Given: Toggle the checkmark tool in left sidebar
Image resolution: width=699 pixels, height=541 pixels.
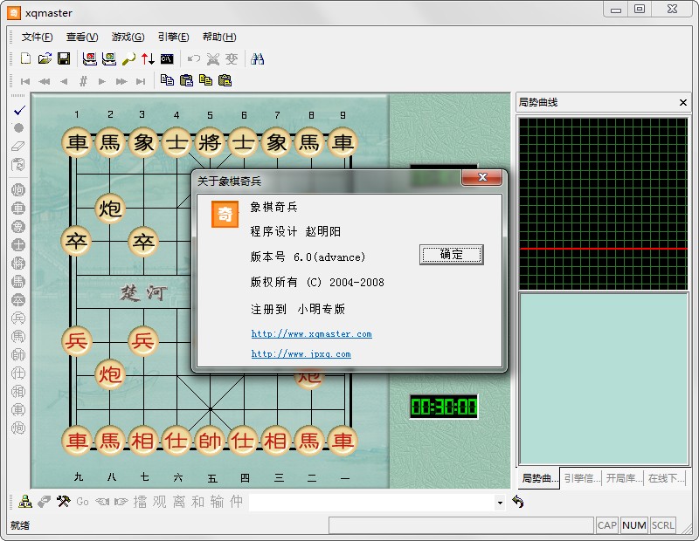Looking at the screenshot, I should tap(18, 111).
